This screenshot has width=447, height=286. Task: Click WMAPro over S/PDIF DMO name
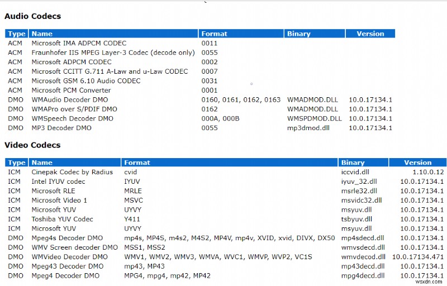coord(74,109)
